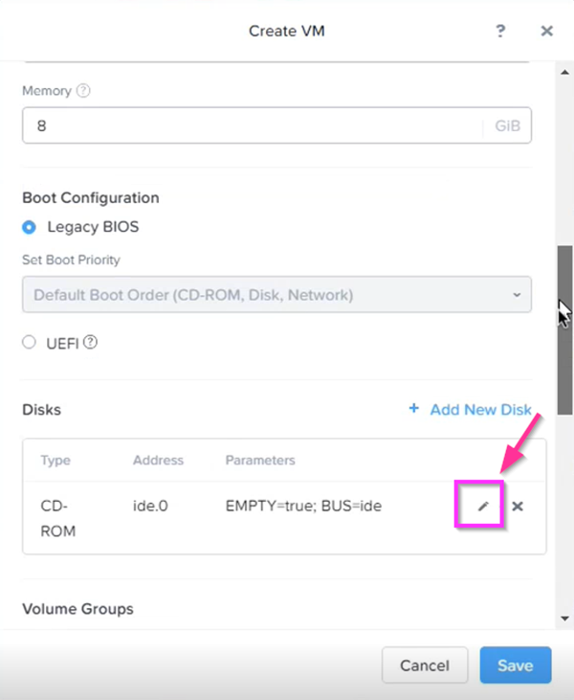Open the Create VM help question mark

tap(500, 31)
